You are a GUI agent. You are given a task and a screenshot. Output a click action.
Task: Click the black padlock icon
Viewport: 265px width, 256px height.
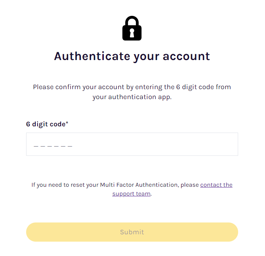[132, 28]
